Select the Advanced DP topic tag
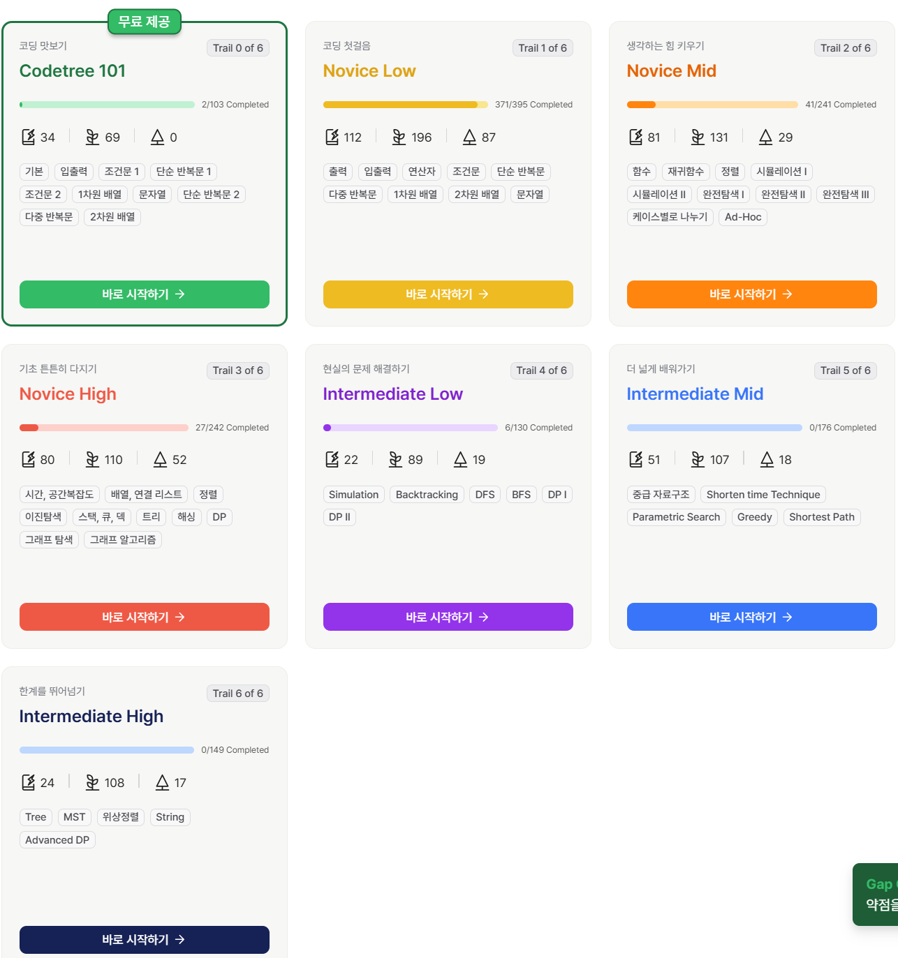Image resolution: width=898 pixels, height=958 pixels. pyautogui.click(x=57, y=840)
